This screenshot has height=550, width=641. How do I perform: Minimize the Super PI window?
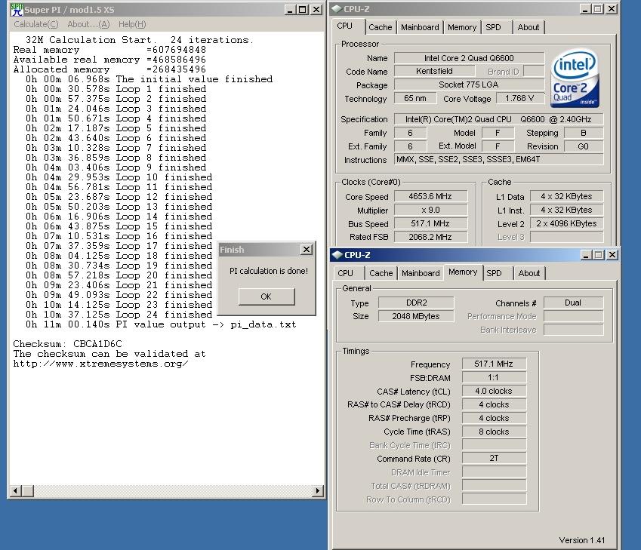pyautogui.click(x=290, y=10)
